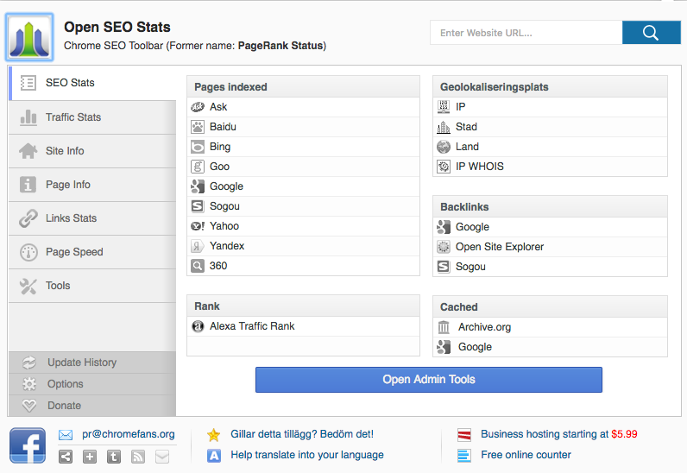The height and width of the screenshot is (473, 687).
Task: Click the Bing icon in Pages indexed
Action: (198, 147)
